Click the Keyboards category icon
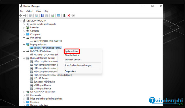This screenshot has height=108, width=185. point(28,95)
